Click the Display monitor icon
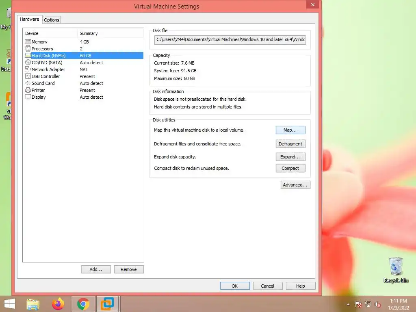The height and width of the screenshot is (312, 416). (x=28, y=97)
